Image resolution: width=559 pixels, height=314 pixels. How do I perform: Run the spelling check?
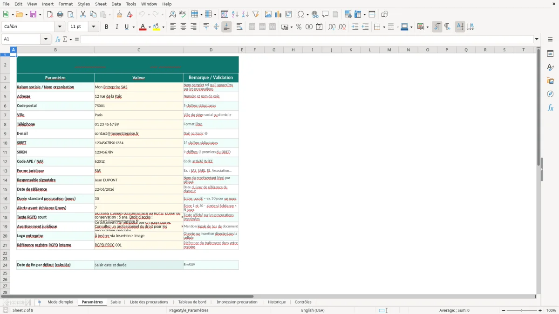click(183, 14)
